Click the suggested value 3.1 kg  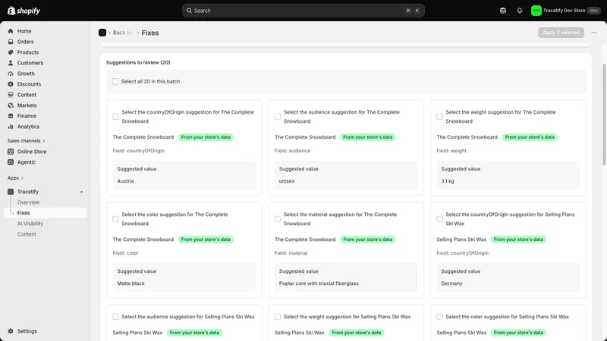click(x=448, y=181)
